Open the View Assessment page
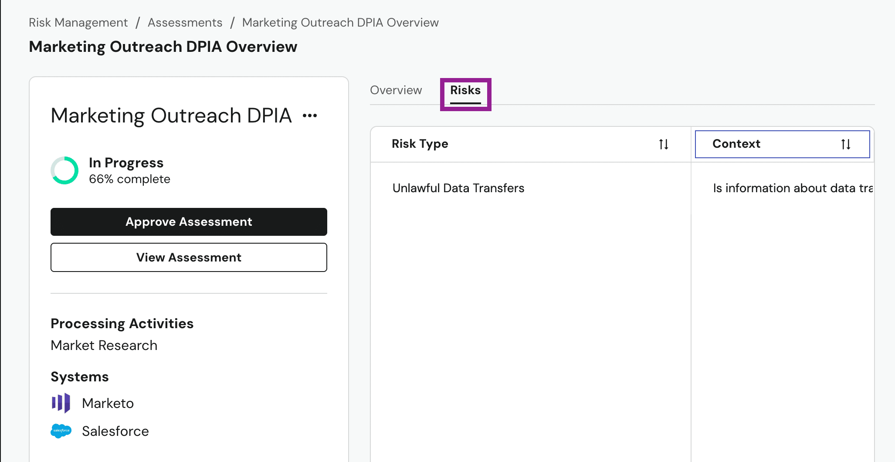This screenshot has width=895, height=462. click(188, 257)
